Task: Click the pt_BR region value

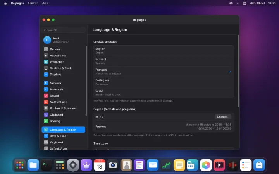Action: [99, 117]
